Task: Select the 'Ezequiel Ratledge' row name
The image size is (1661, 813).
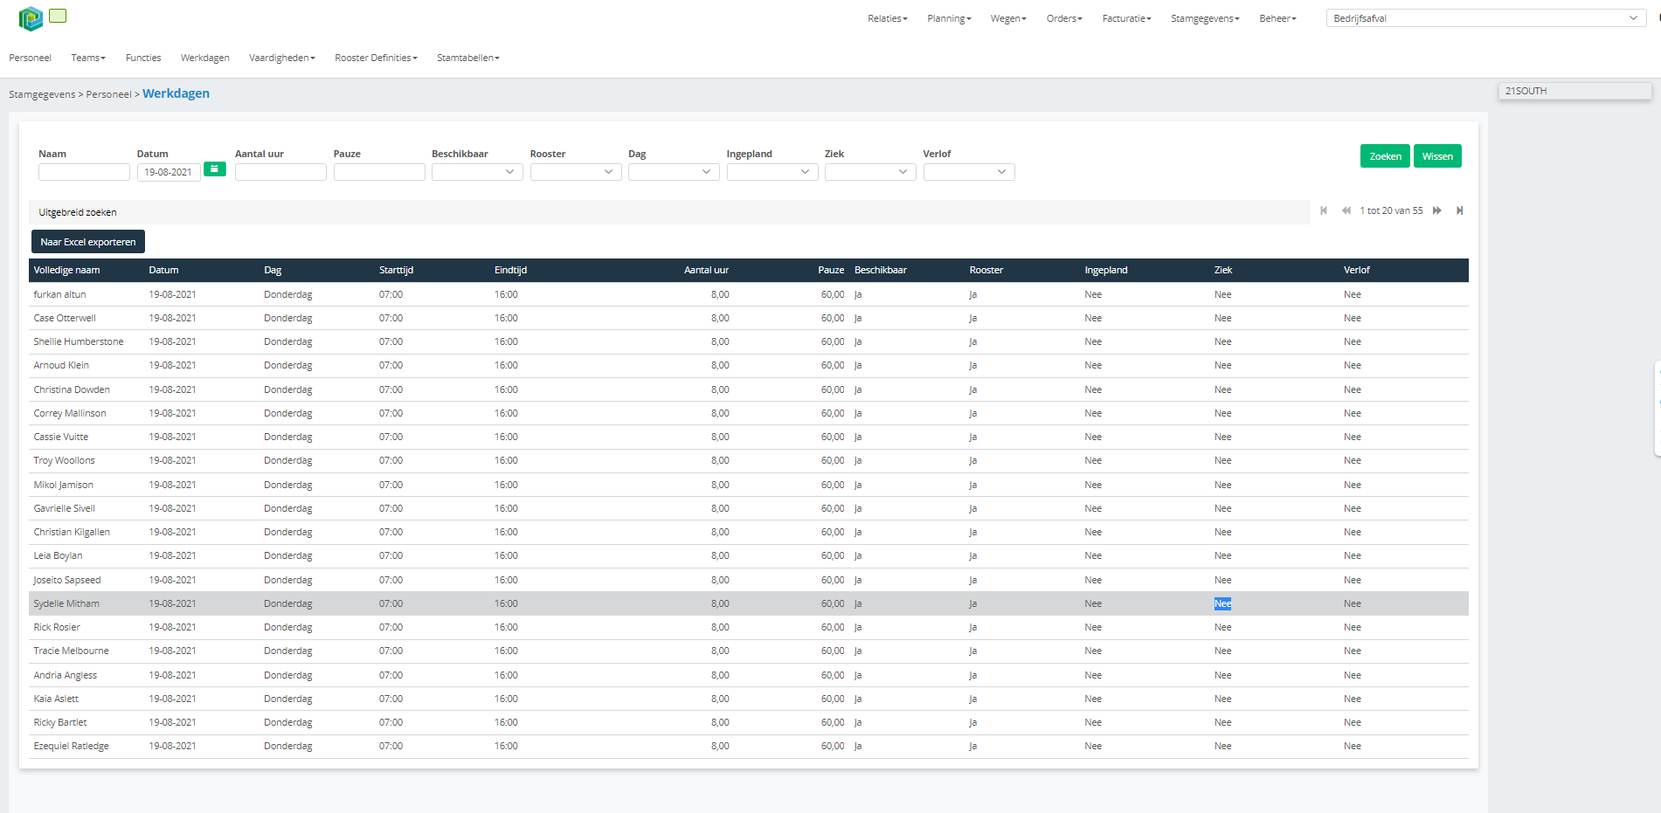Action: point(71,746)
